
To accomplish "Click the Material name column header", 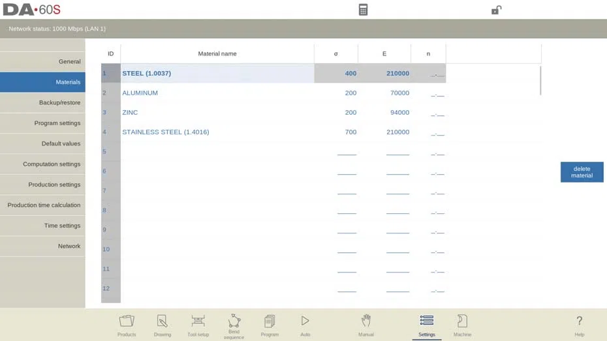I will point(217,53).
